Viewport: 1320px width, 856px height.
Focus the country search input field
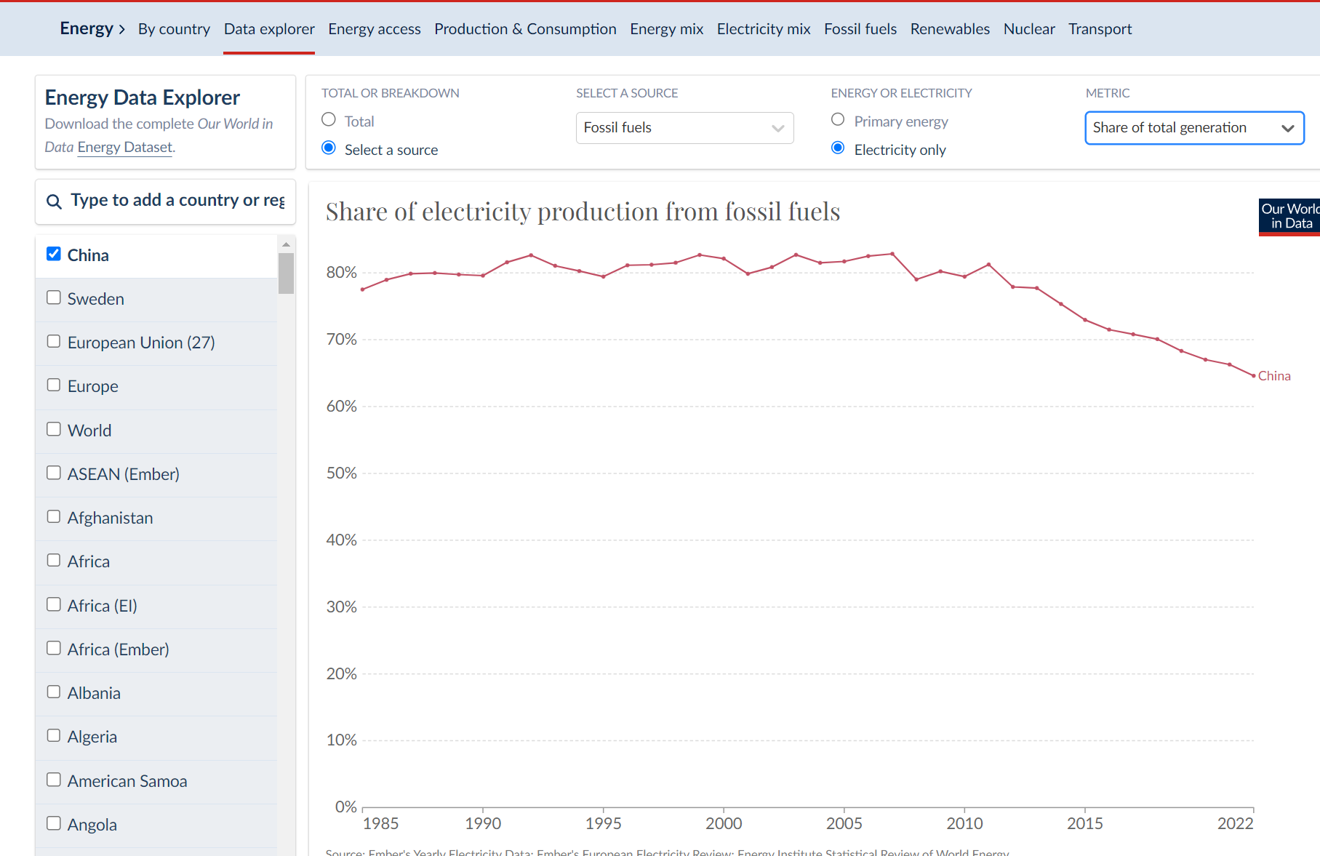tap(177, 201)
